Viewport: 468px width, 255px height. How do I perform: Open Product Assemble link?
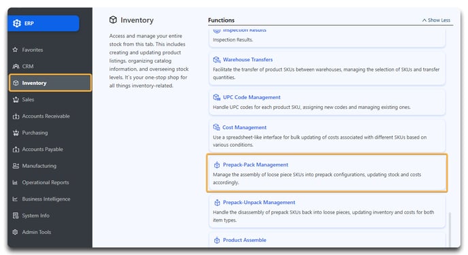click(244, 240)
